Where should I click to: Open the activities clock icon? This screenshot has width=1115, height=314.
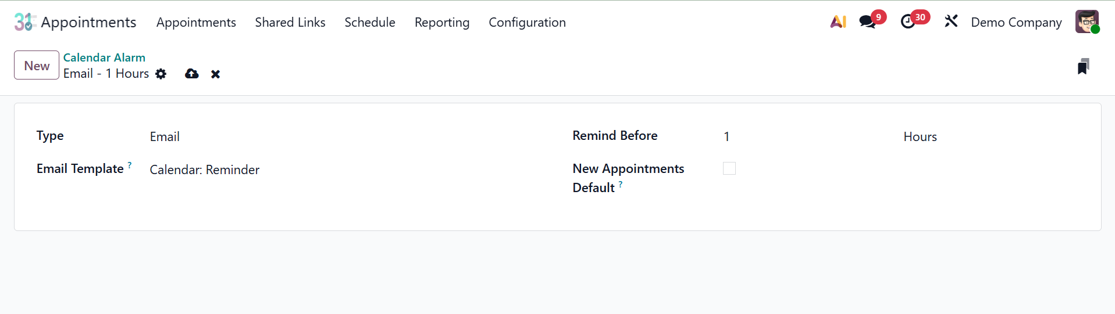coord(908,22)
